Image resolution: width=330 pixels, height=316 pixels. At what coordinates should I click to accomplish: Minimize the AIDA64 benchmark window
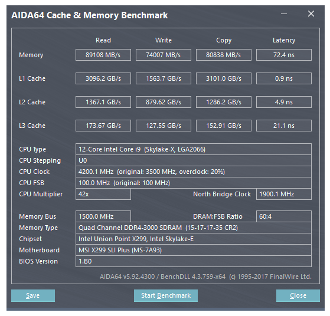point(284,14)
